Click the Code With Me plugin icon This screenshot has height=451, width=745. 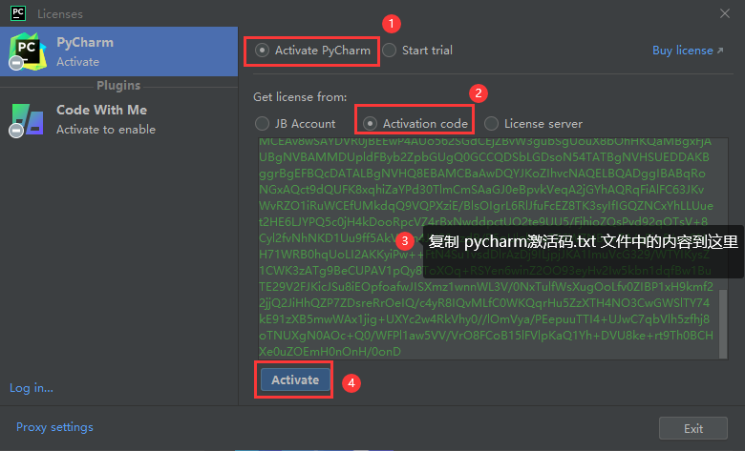pos(27,119)
